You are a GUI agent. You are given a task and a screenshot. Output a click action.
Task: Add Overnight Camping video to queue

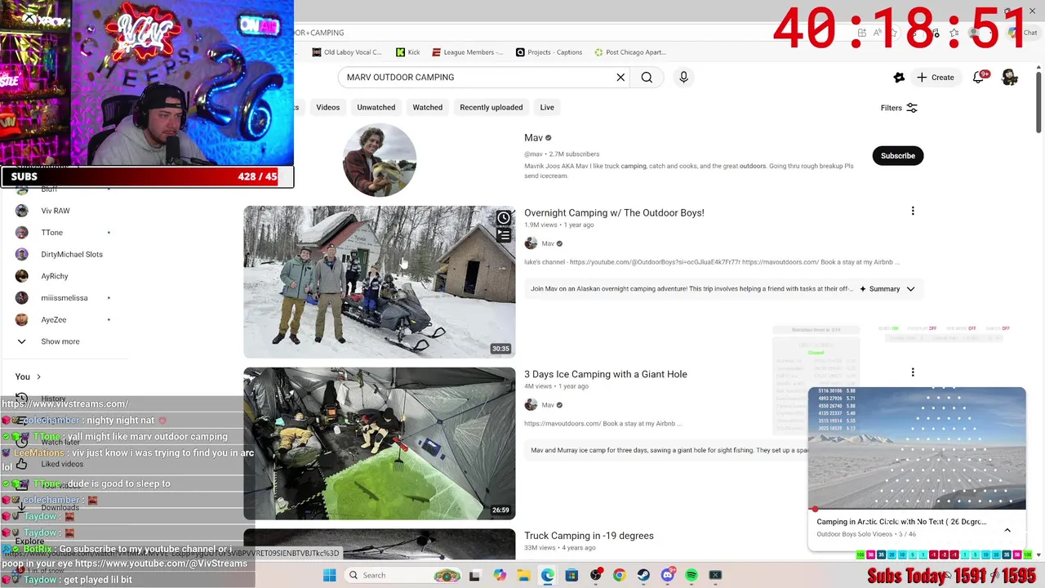(504, 235)
